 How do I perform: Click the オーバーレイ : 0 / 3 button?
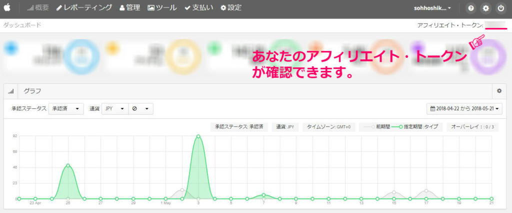coord(472,127)
